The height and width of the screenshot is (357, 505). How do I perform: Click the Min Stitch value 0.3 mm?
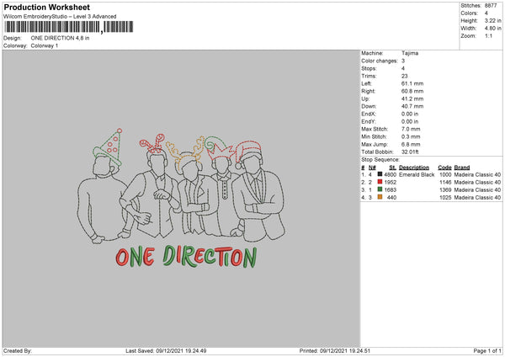(411, 136)
